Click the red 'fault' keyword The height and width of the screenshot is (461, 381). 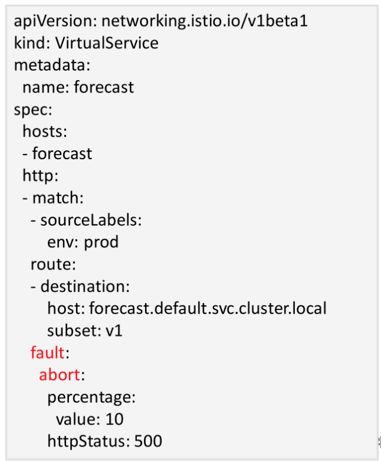click(47, 353)
